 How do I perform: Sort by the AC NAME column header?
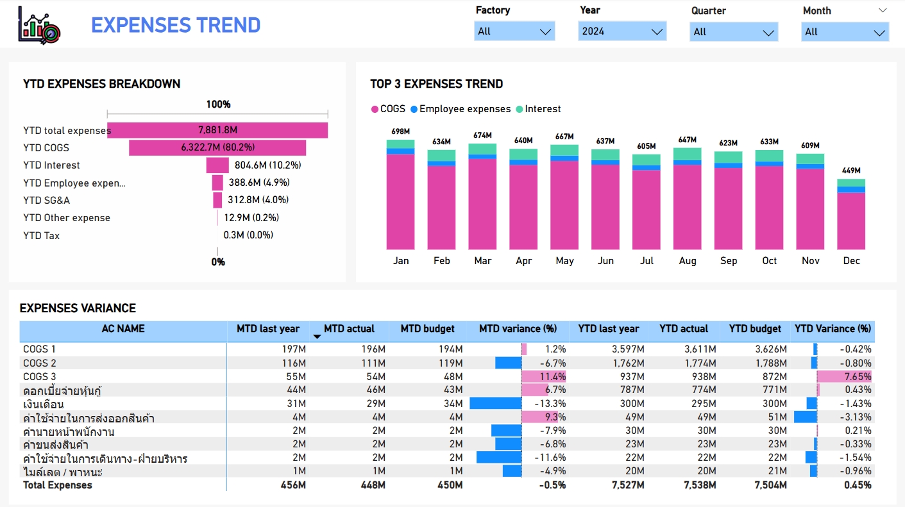pyautogui.click(x=123, y=329)
